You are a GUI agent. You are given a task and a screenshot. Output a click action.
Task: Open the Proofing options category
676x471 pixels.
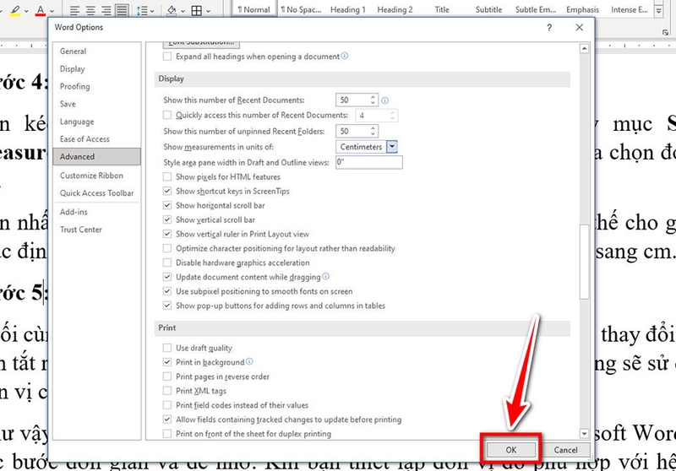pyautogui.click(x=96, y=87)
